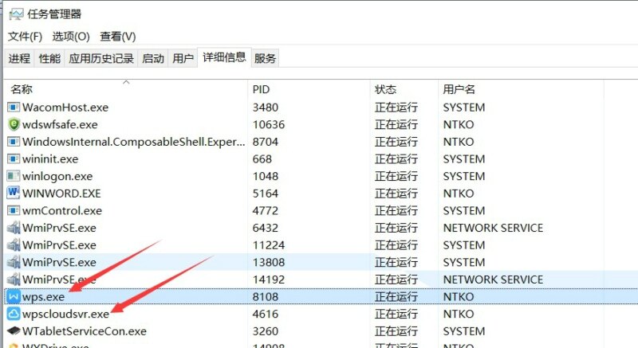638x348 pixels.
Task: Click the WTabletServiceCon.exe tablet icon
Action: pos(14,331)
